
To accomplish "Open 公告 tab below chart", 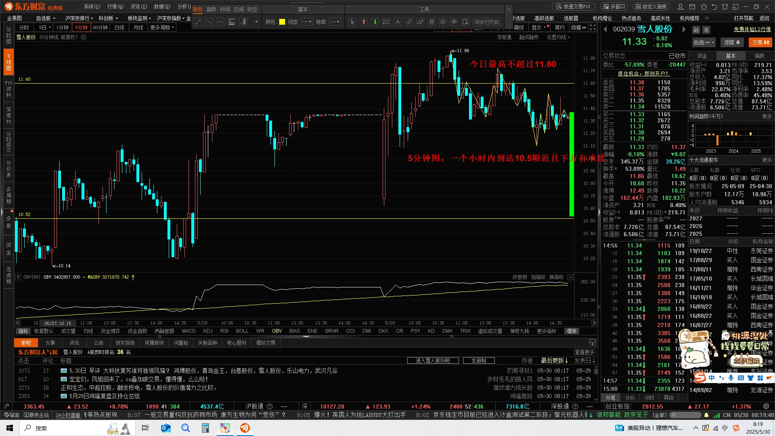I will tap(98, 343).
